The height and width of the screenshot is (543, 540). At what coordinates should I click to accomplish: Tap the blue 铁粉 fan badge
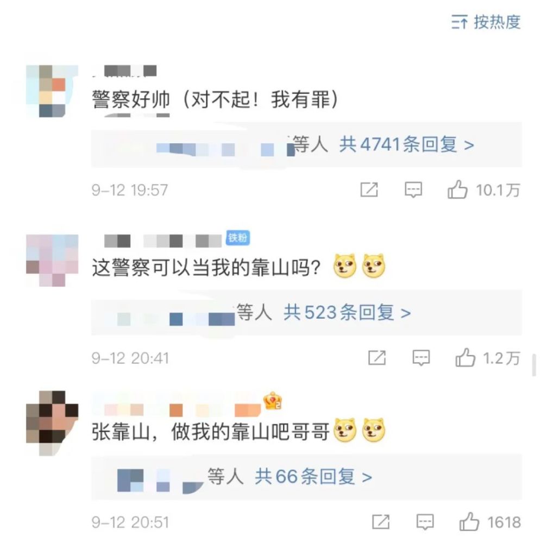point(237,238)
